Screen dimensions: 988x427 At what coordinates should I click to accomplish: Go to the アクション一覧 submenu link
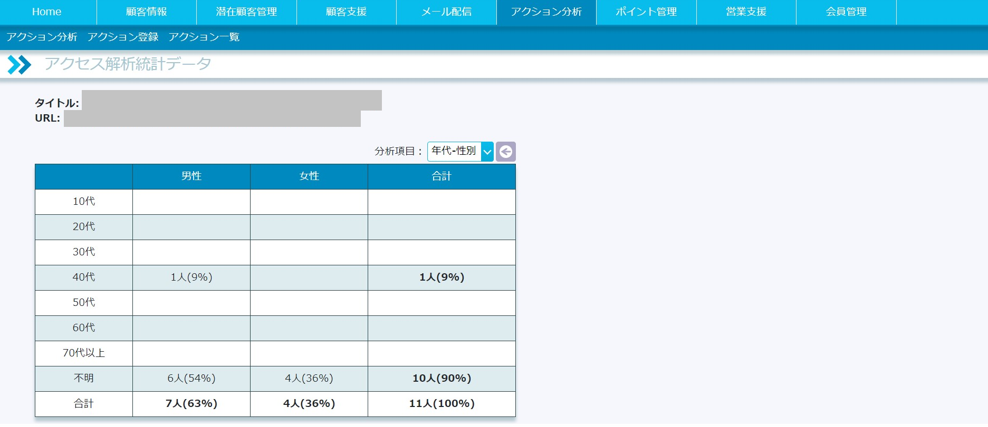(204, 37)
